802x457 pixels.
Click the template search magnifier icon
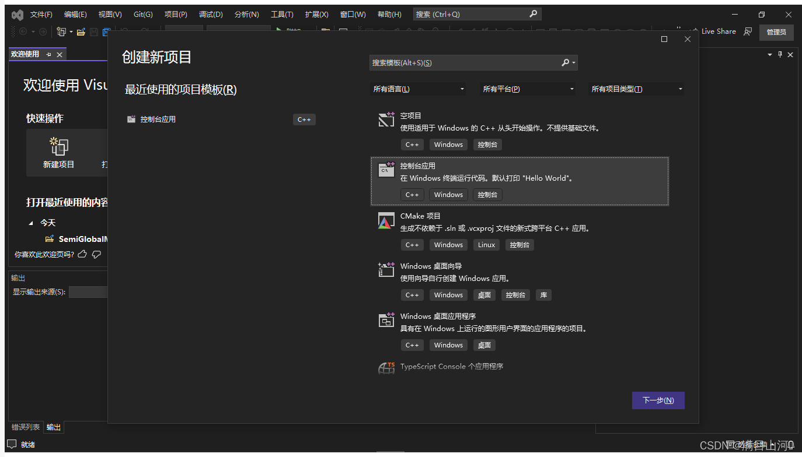(565, 62)
